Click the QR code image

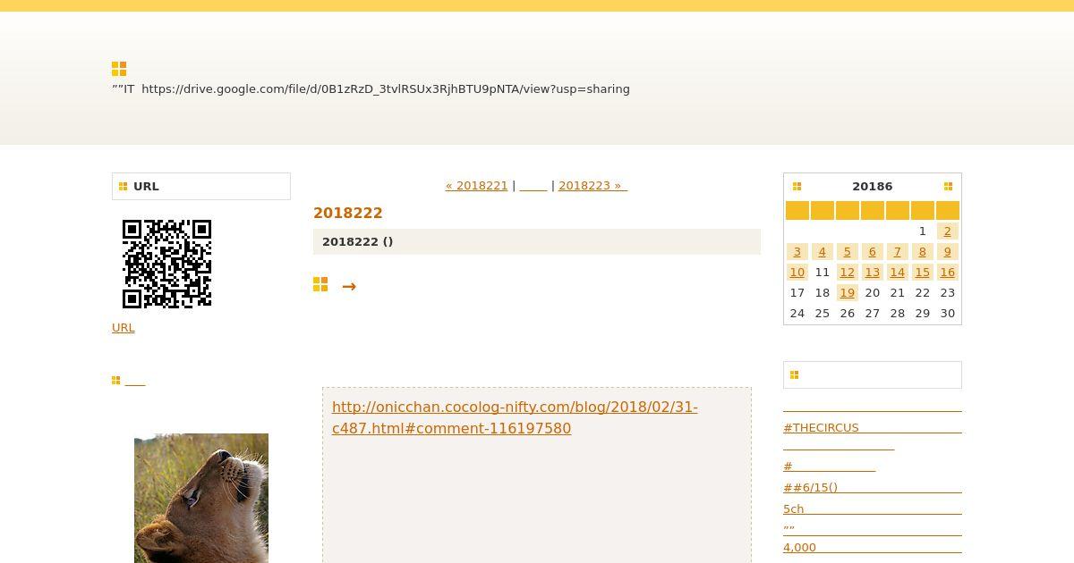pos(166,264)
